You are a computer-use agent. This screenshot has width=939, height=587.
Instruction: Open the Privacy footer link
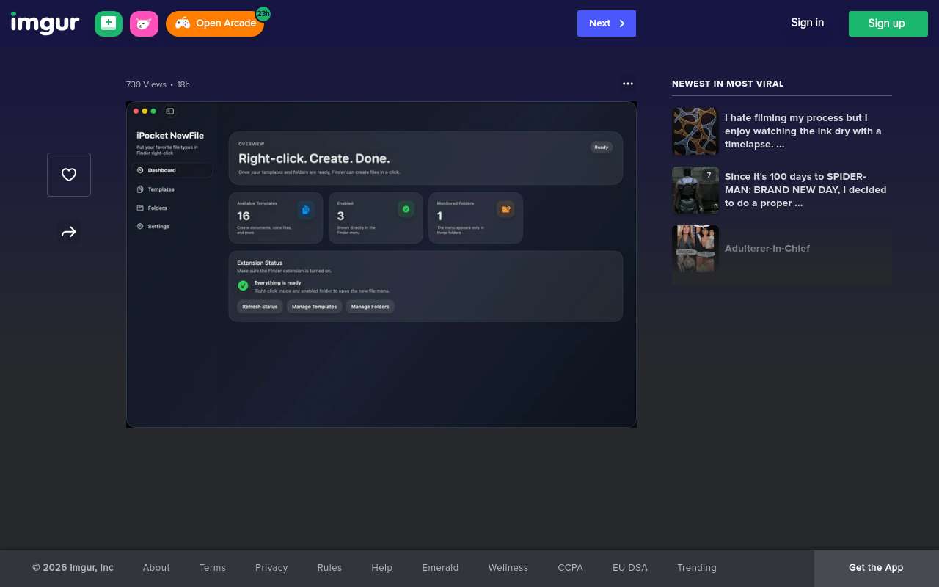(271, 568)
